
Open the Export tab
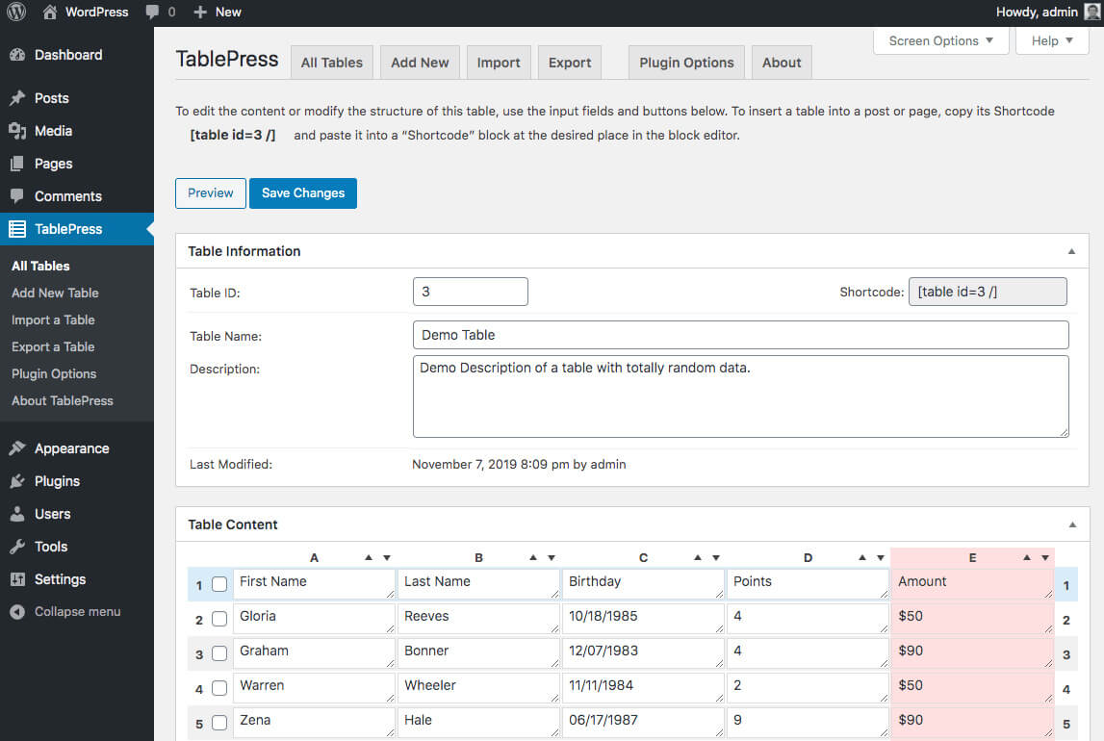coord(570,63)
